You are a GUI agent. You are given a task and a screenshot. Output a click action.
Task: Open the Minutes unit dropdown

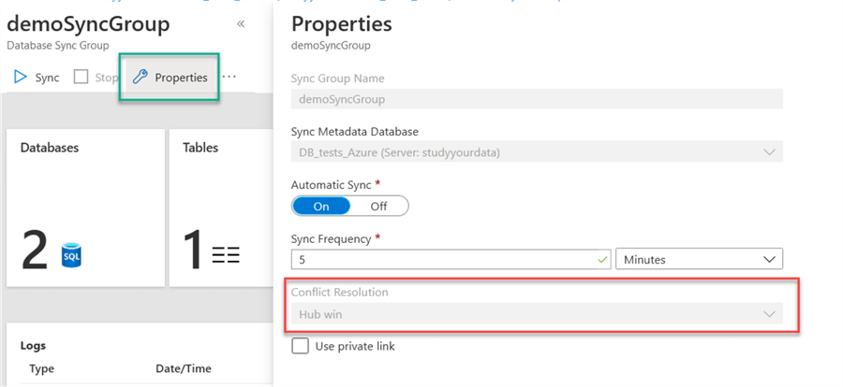[x=699, y=259]
